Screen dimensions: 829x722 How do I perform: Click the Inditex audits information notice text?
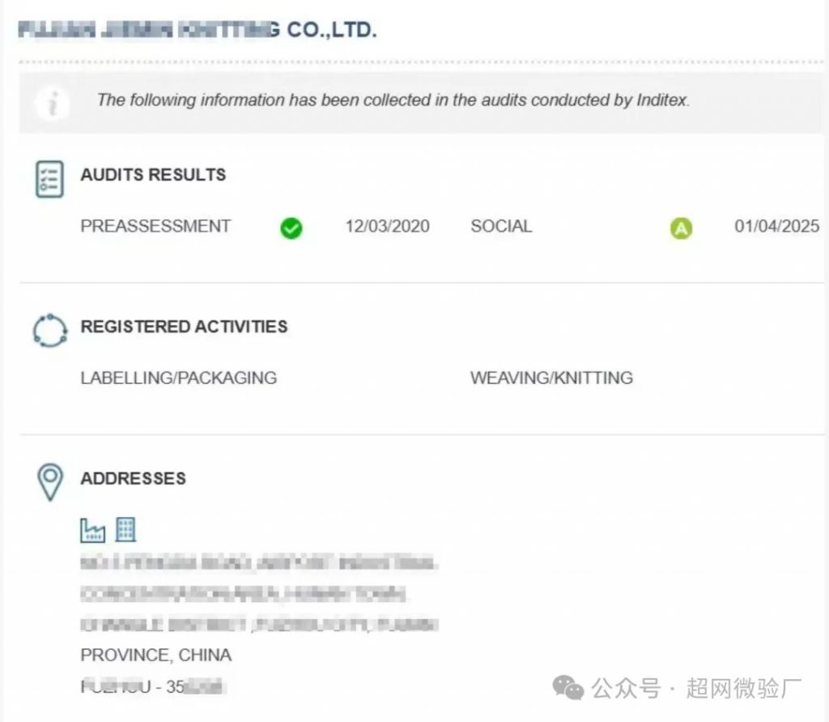(x=393, y=100)
